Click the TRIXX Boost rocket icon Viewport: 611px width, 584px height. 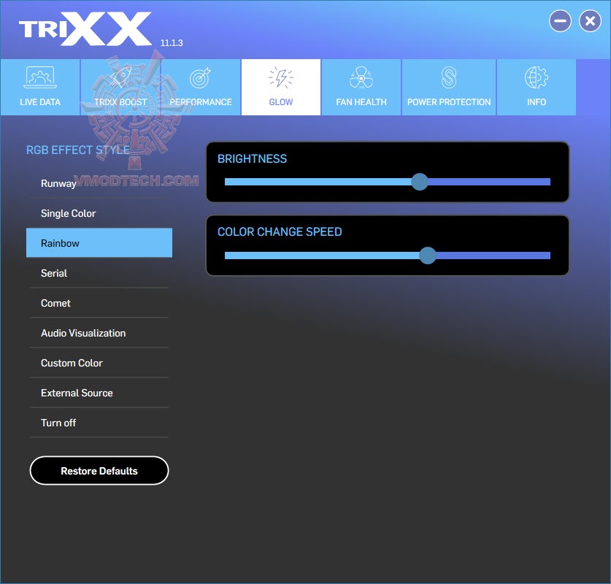point(120,77)
